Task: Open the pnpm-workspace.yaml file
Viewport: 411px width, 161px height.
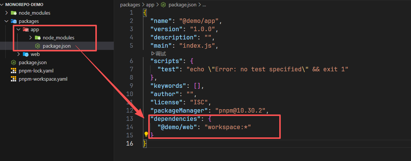Action: pos(57,79)
